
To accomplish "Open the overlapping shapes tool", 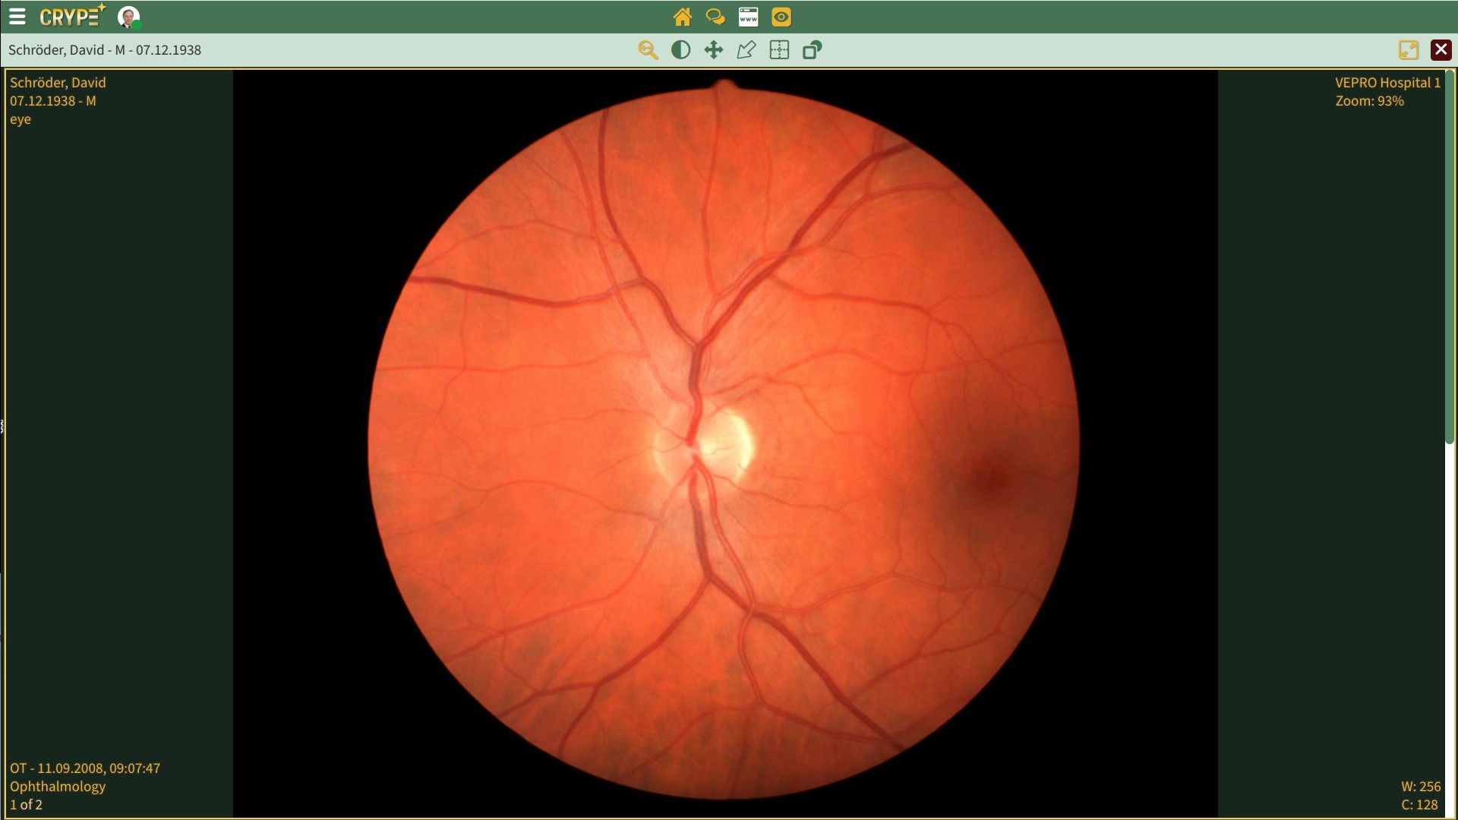I will tap(813, 50).
